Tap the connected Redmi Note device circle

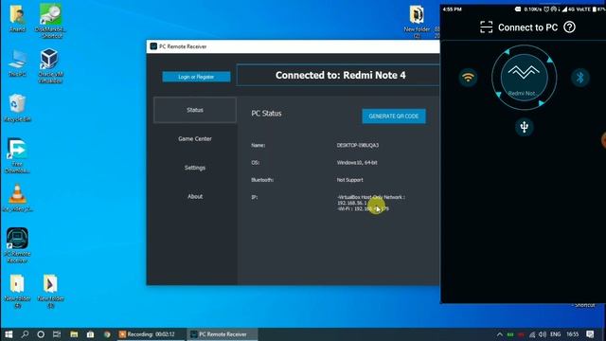tap(524, 78)
